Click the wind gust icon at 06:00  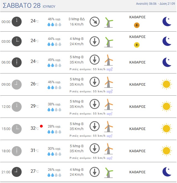110,69
